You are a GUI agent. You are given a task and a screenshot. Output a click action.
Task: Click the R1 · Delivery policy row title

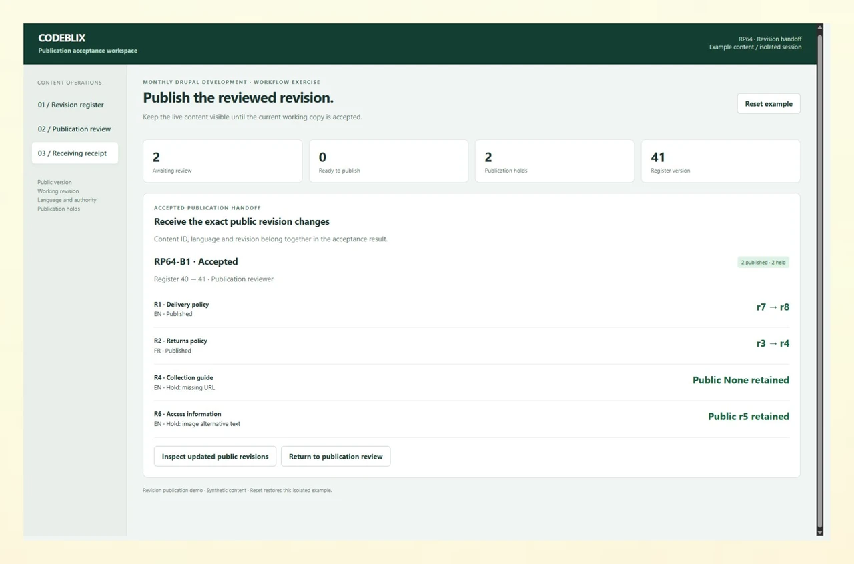pos(181,305)
